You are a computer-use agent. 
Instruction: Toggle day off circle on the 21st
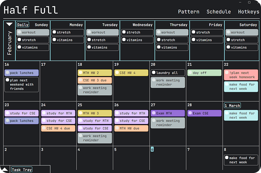tap(190, 72)
